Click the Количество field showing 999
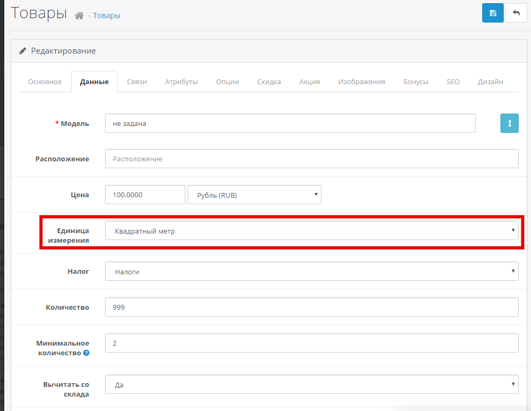Viewport: 531px width, 411px height. click(311, 307)
